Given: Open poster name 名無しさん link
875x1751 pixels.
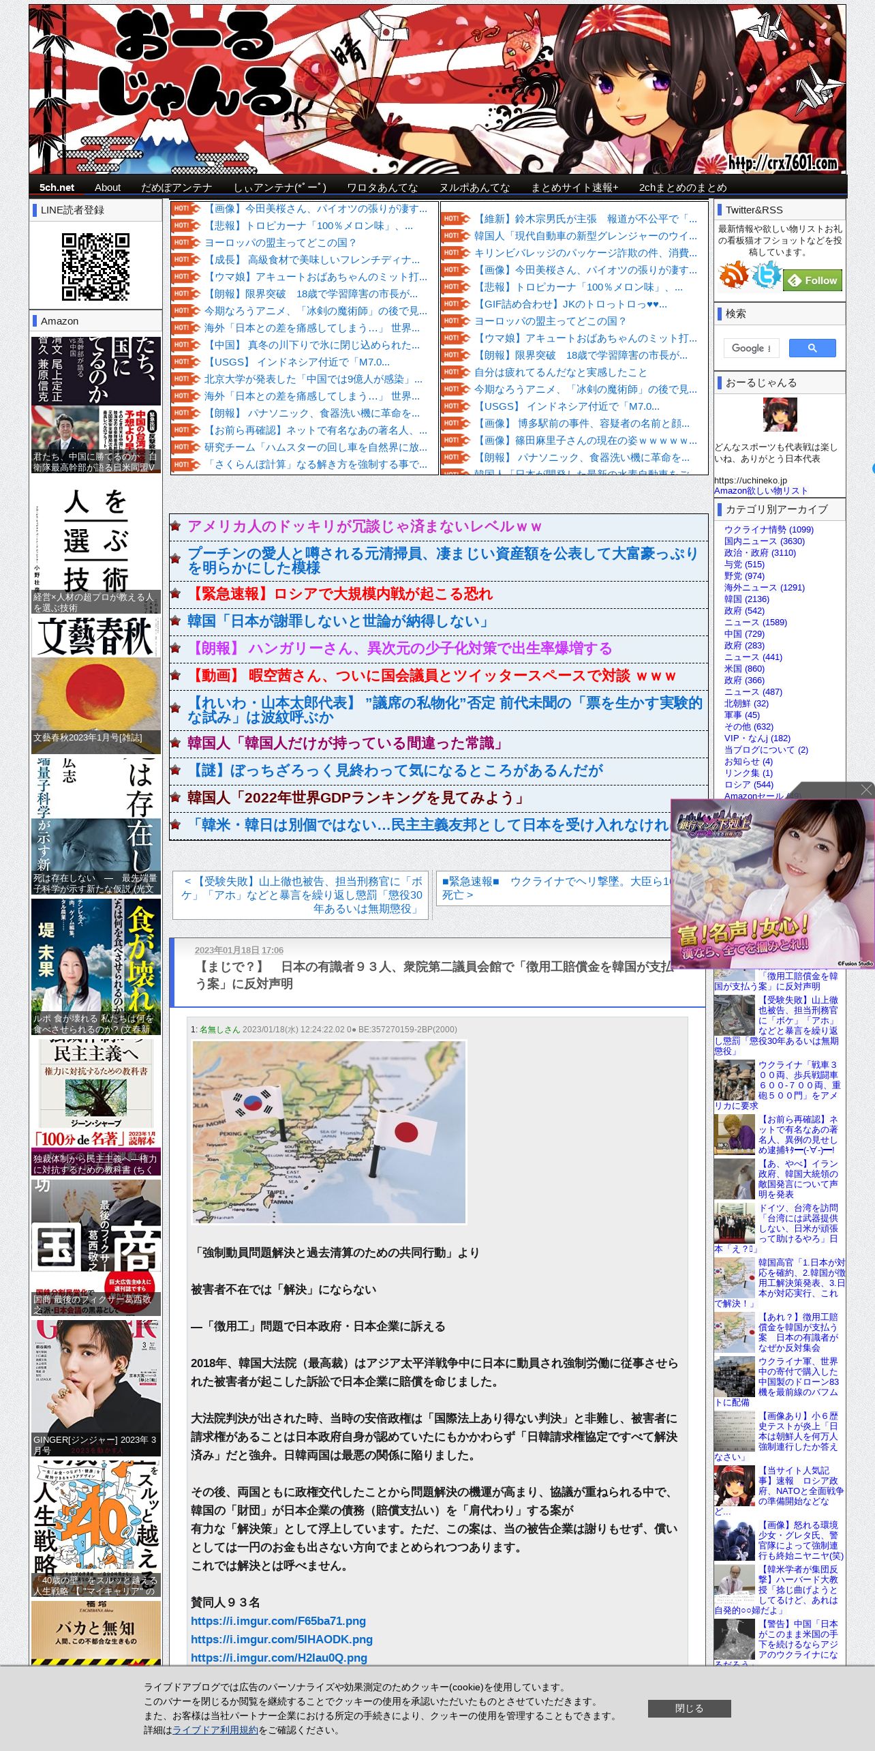Looking at the screenshot, I should tap(219, 1030).
